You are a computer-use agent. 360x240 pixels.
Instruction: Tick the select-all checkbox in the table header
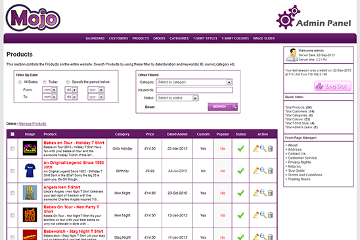pos(12,134)
